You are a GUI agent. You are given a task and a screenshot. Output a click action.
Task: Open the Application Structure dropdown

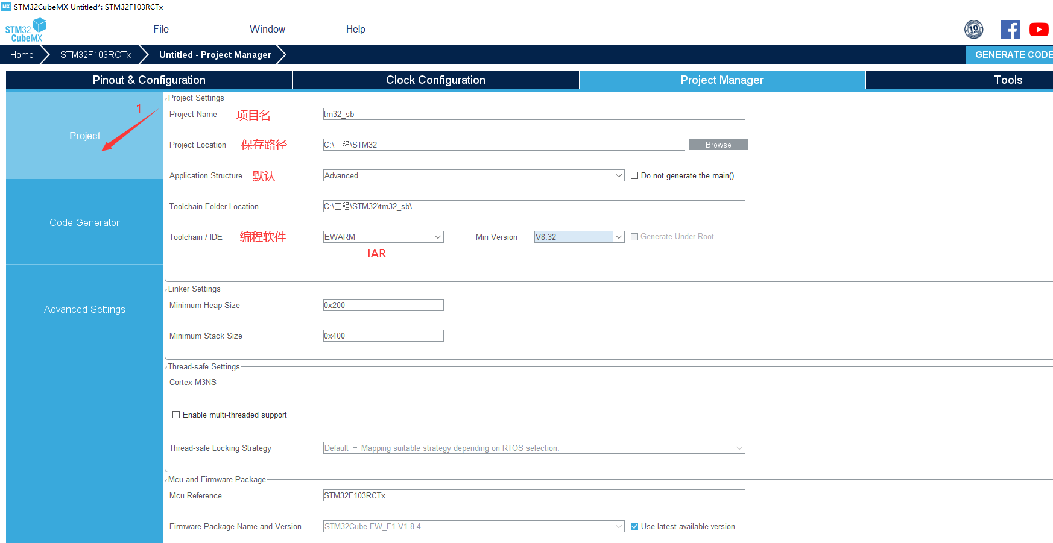pyautogui.click(x=473, y=175)
